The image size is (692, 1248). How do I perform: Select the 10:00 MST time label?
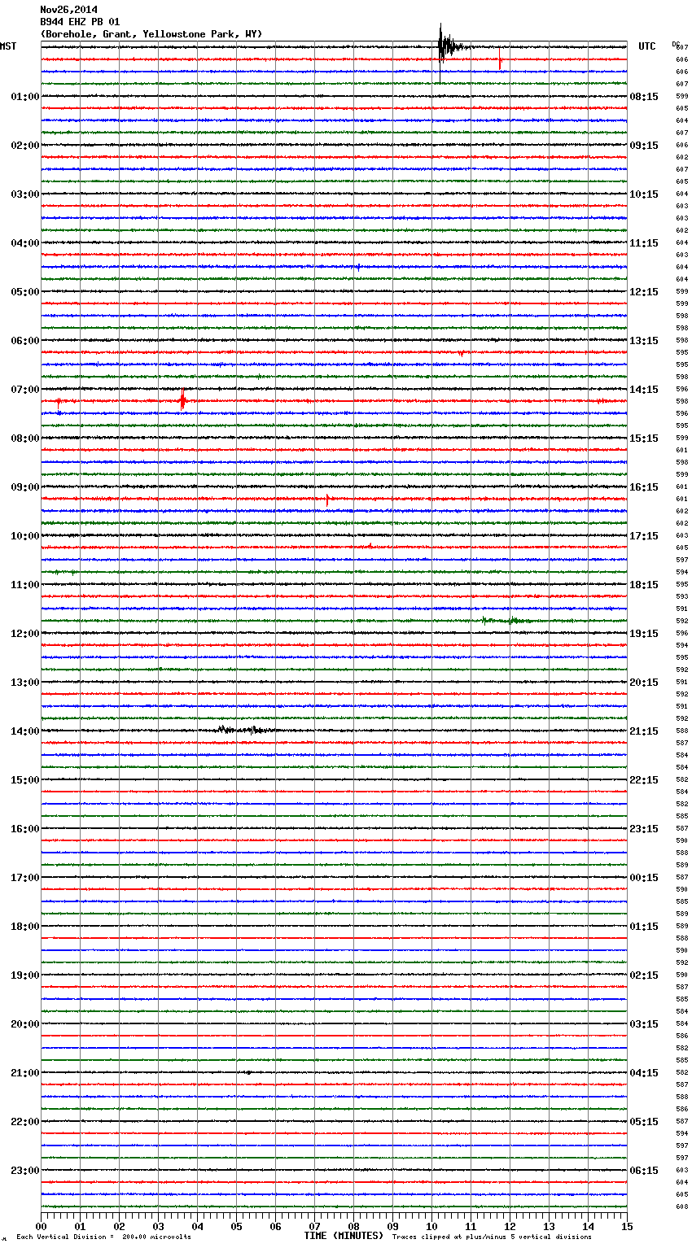click(25, 536)
